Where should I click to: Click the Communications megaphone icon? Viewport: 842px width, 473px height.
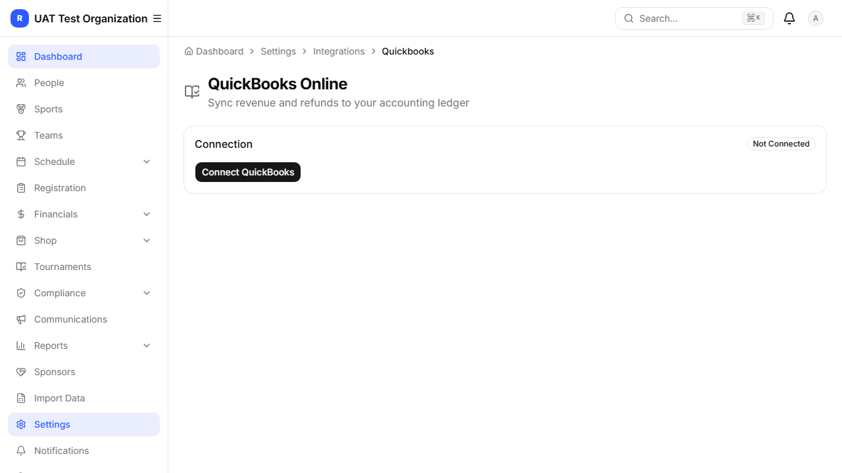click(x=21, y=319)
